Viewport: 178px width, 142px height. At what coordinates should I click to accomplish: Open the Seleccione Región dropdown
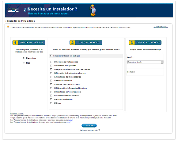point(145,62)
